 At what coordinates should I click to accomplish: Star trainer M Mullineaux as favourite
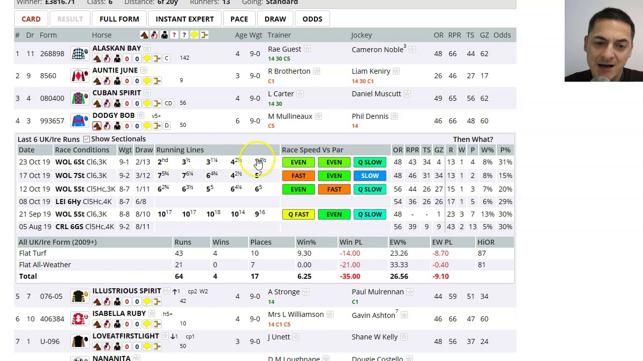(318, 116)
